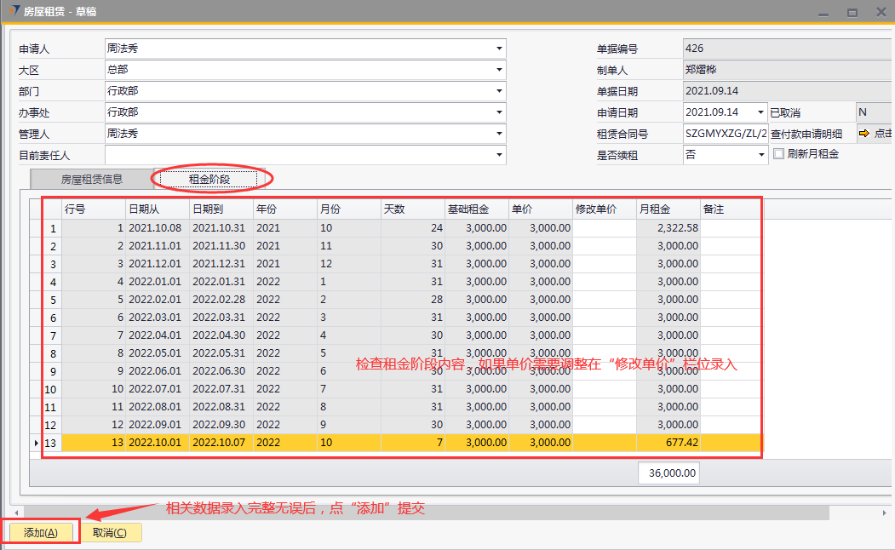This screenshot has height=550, width=895.
Task: Enable the 刷新月租金 checkbox
Action: 778,154
